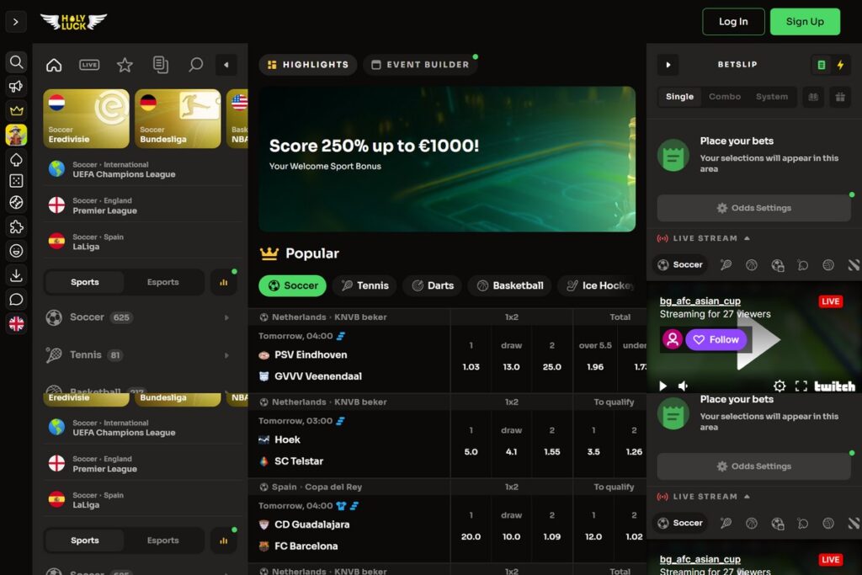Open the Event Builder tab
Screen dimensions: 862x575
point(421,65)
